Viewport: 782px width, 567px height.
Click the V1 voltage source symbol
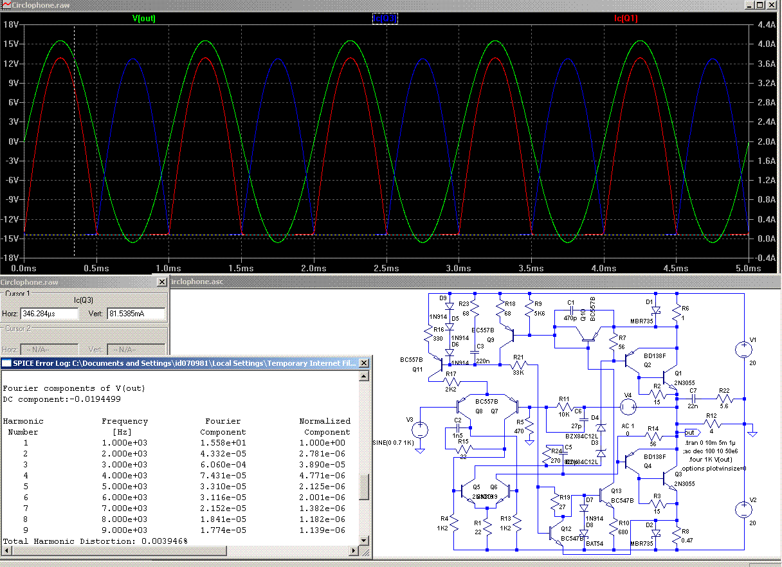point(743,350)
